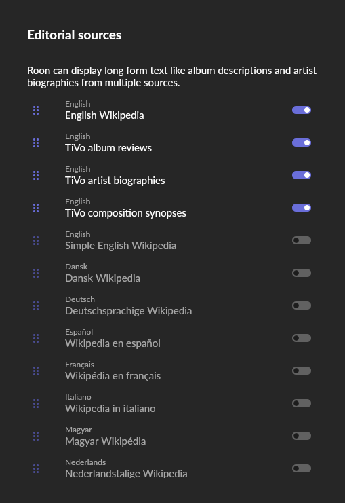This screenshot has height=503, width=345.
Task: Turn off TiVo composition synopses switch
Action: coord(302,208)
